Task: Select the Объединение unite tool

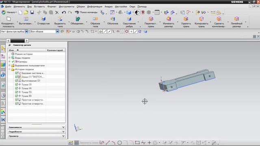Action: click(x=78, y=21)
